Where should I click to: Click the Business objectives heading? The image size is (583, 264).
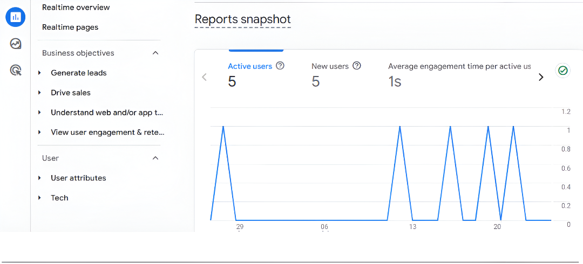[78, 53]
